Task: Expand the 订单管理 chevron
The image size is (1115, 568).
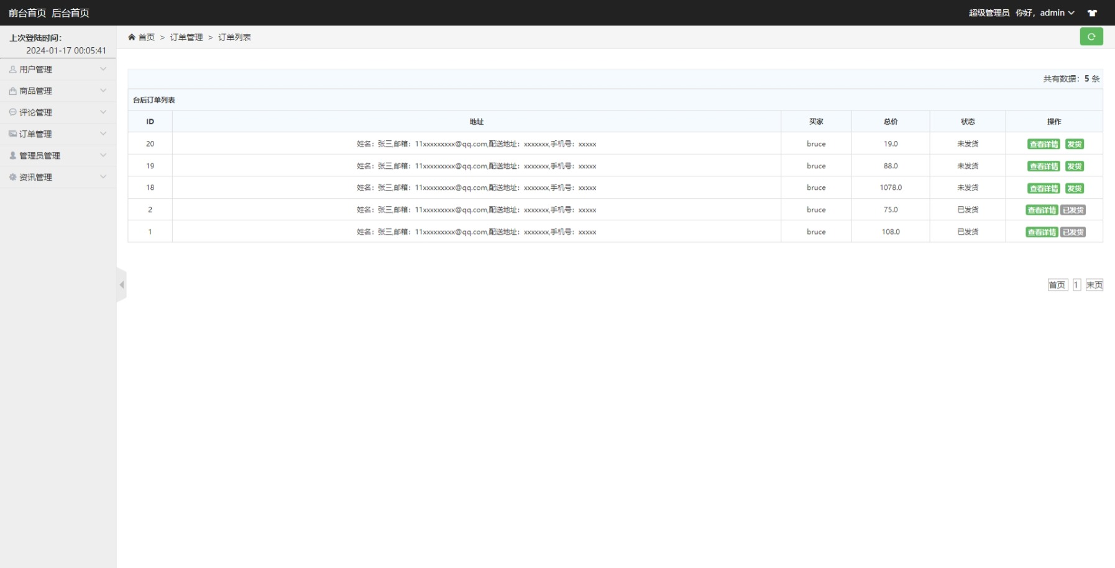Action: click(103, 133)
